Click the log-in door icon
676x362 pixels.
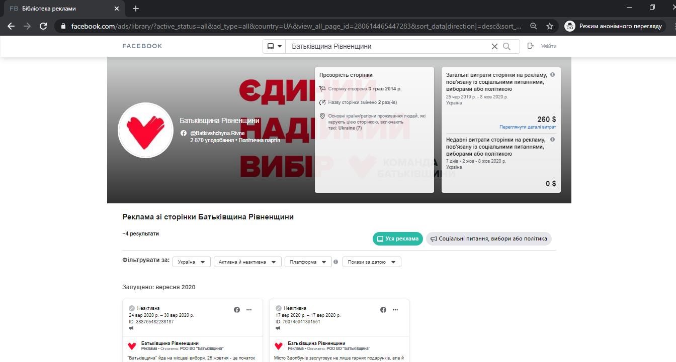pyautogui.click(x=530, y=46)
